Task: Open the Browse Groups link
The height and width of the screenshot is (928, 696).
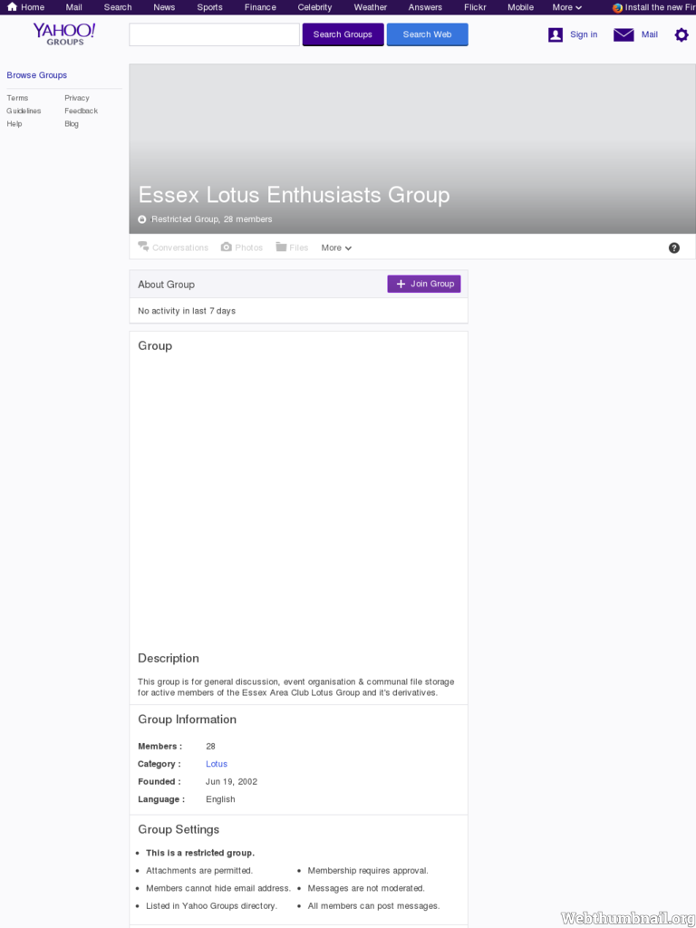Action: tap(36, 75)
